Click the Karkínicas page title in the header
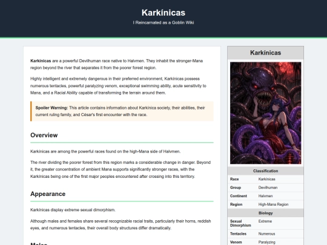This screenshot has height=245, width=327. (163, 13)
